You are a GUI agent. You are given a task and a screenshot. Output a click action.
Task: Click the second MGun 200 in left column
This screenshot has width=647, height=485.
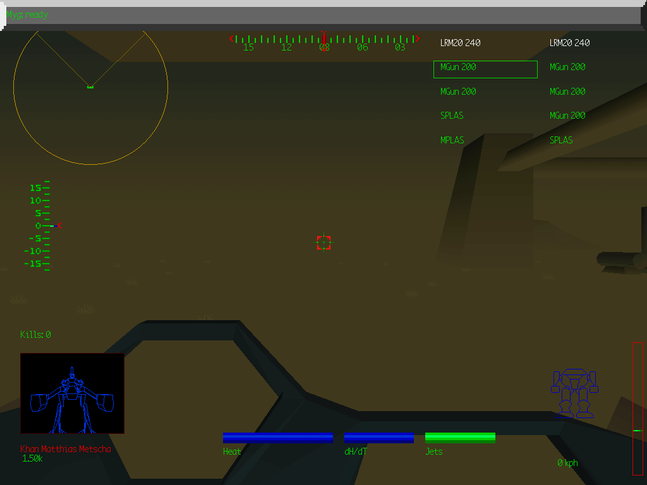tap(457, 91)
